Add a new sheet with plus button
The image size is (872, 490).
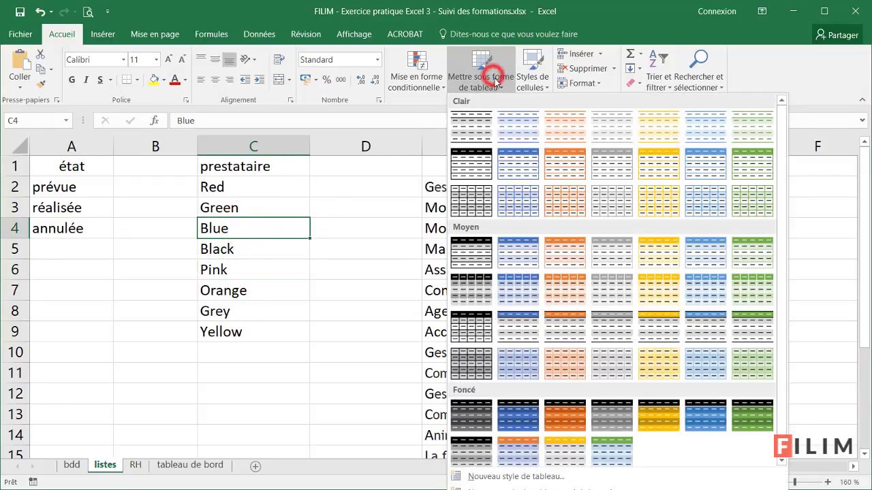click(255, 466)
